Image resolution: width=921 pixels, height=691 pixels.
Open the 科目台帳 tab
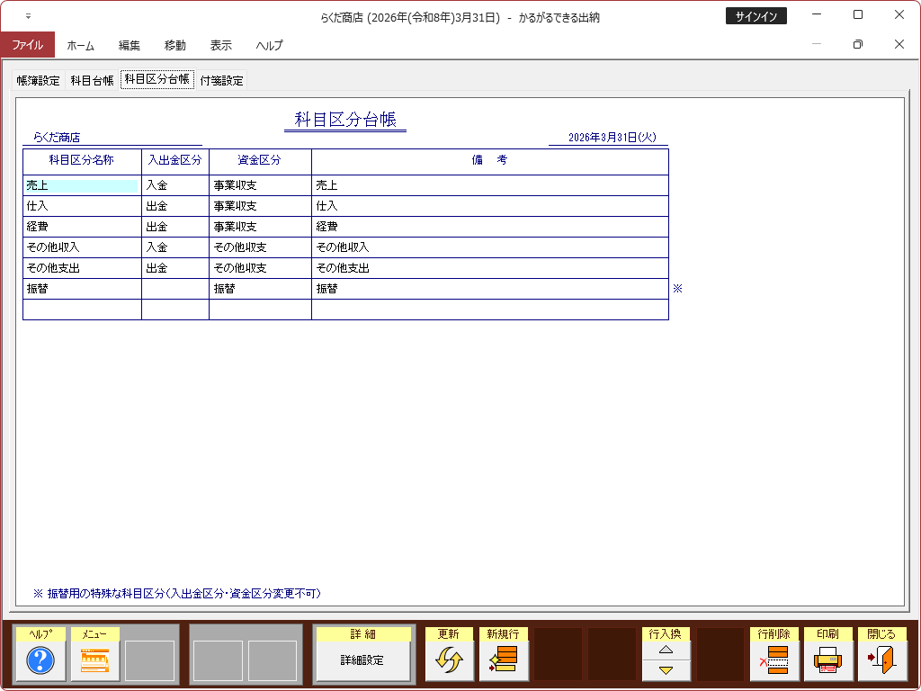[93, 80]
